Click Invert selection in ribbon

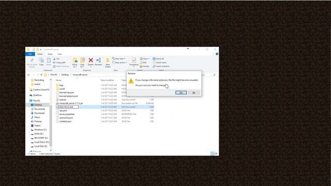point(161,67)
